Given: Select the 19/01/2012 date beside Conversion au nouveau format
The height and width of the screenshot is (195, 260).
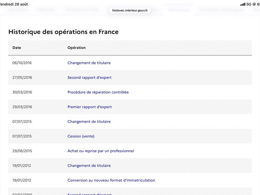Looking at the screenshot, I should [21, 180].
